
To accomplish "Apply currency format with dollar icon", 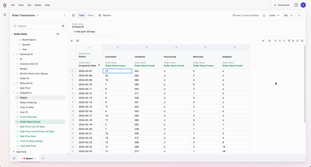I will [x=275, y=41].
